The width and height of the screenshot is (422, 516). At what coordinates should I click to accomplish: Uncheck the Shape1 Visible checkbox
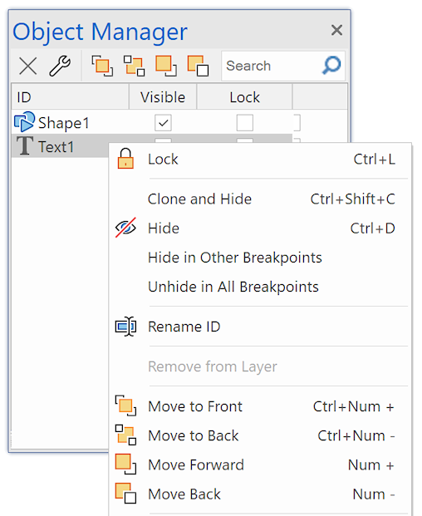pyautogui.click(x=163, y=123)
